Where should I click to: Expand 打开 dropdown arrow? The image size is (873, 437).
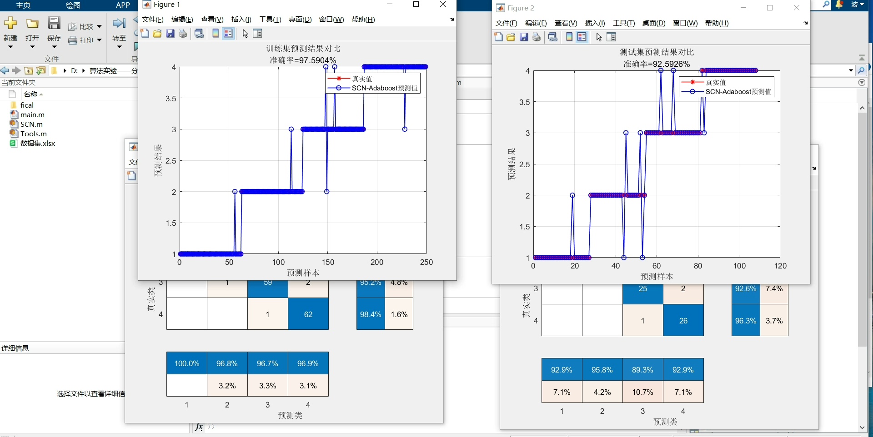[32, 47]
